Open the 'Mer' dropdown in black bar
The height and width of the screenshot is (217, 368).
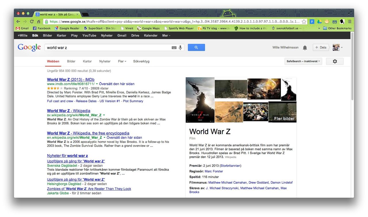coord(166,35)
